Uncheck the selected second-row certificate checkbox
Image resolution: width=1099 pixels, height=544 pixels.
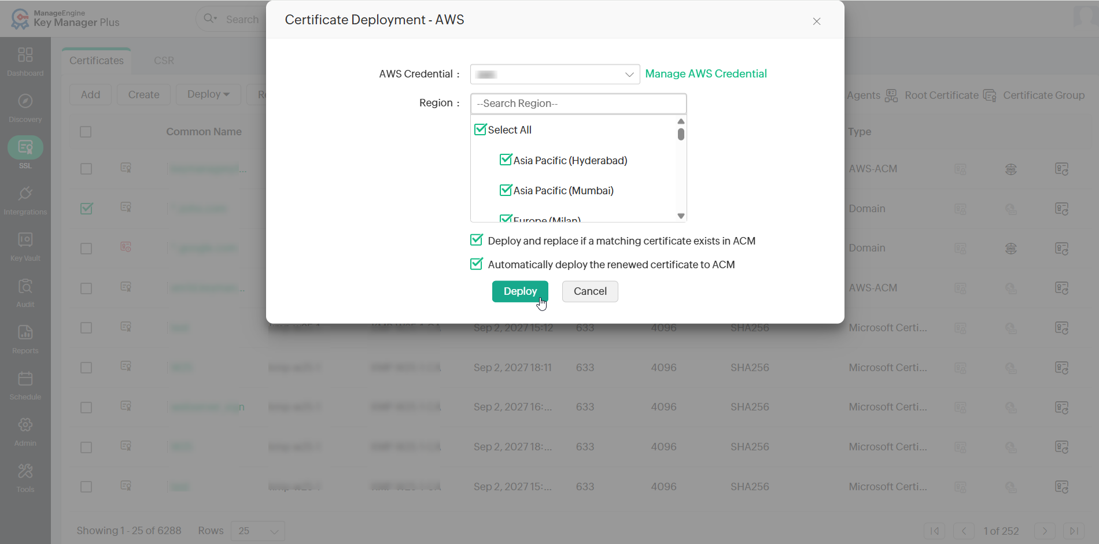(86, 208)
